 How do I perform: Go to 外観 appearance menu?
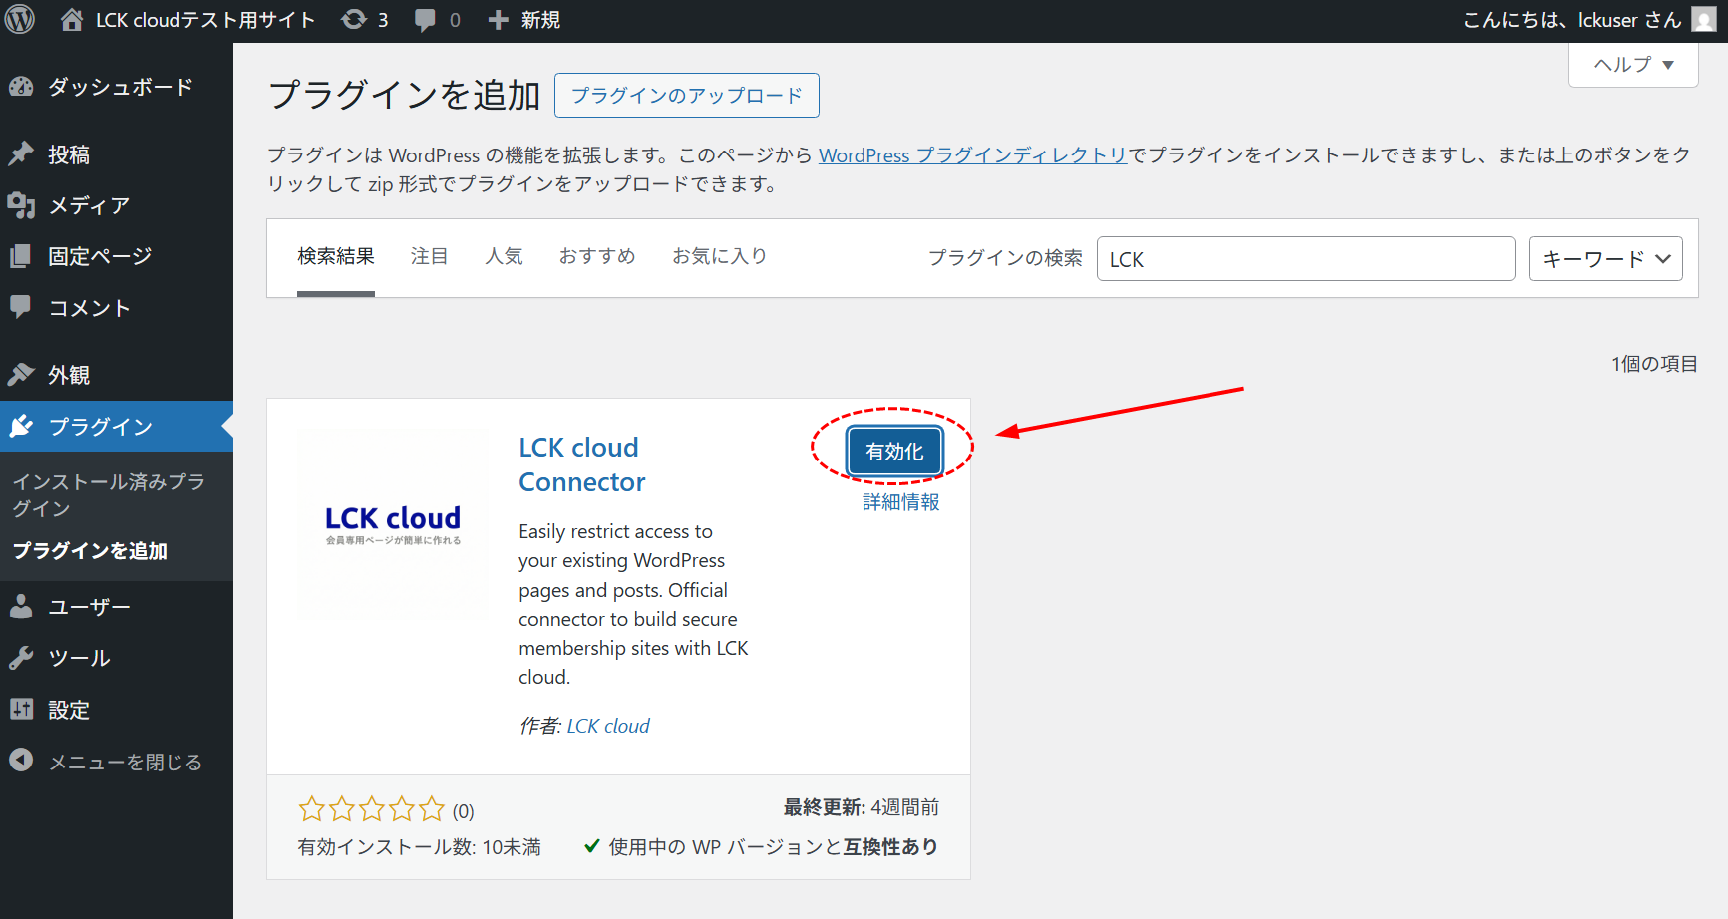69,375
